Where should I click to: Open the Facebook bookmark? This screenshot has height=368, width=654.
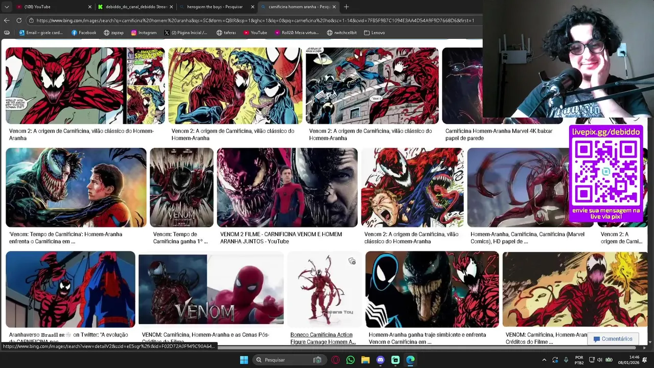coord(84,33)
